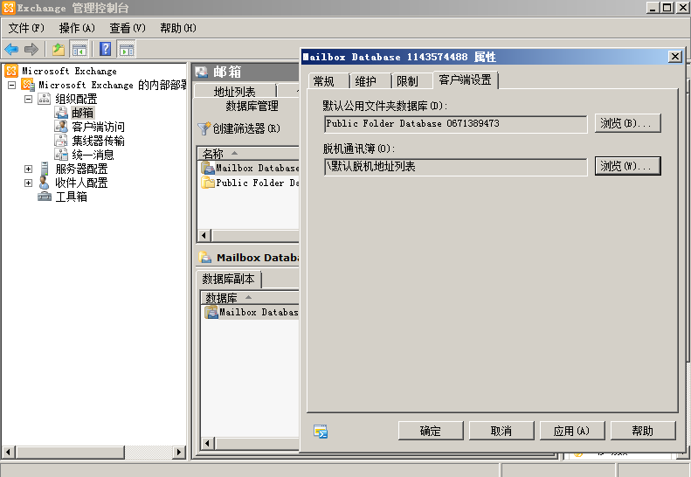Image resolution: width=691 pixels, height=477 pixels.
Task: Select the 地址列表 tab
Action: pos(234,91)
